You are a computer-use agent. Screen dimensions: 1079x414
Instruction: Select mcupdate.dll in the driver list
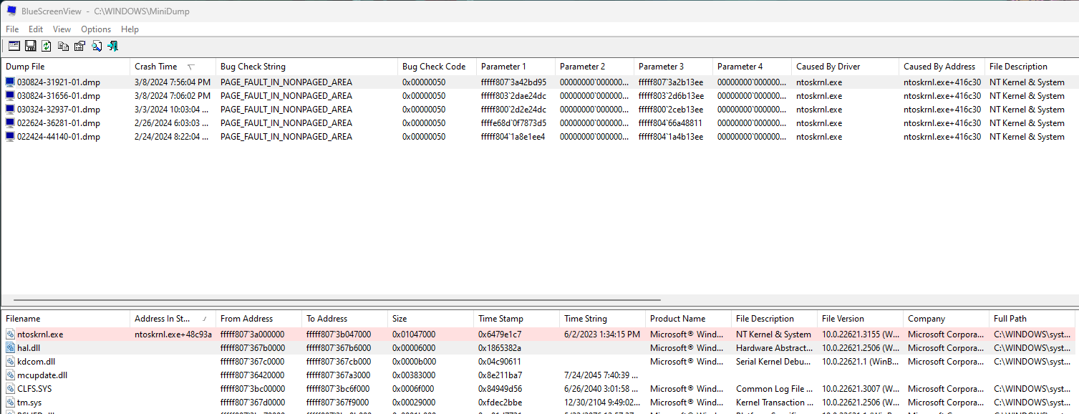42,375
